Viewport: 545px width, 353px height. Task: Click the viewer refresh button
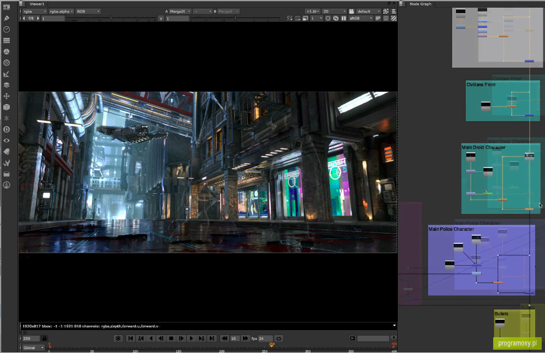coord(336,18)
